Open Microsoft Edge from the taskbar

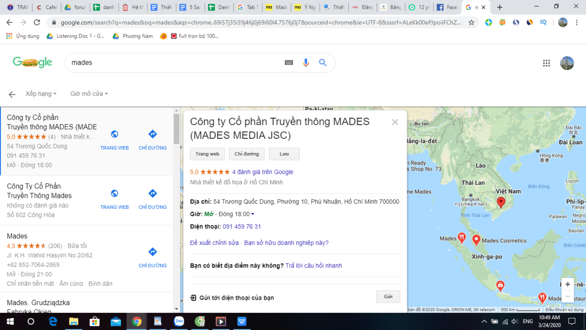point(53,322)
